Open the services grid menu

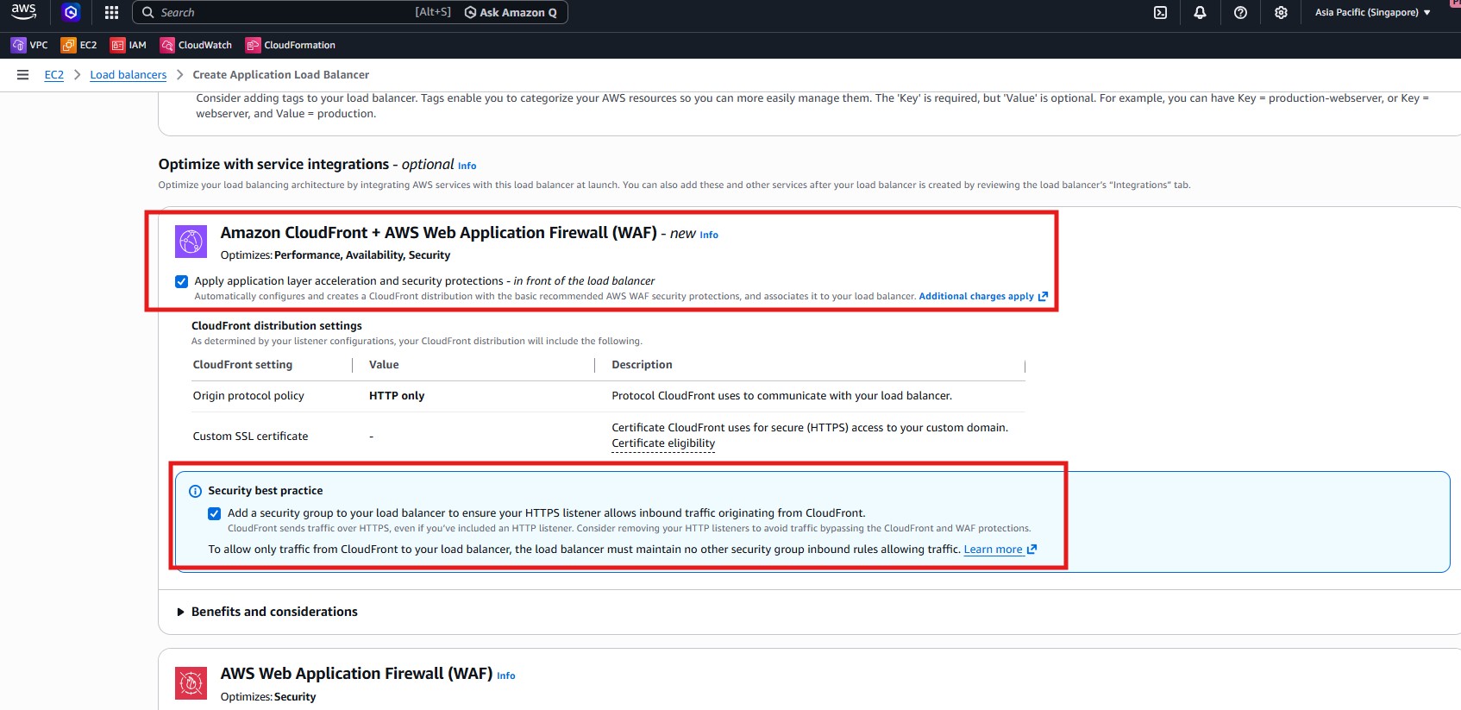pos(111,12)
